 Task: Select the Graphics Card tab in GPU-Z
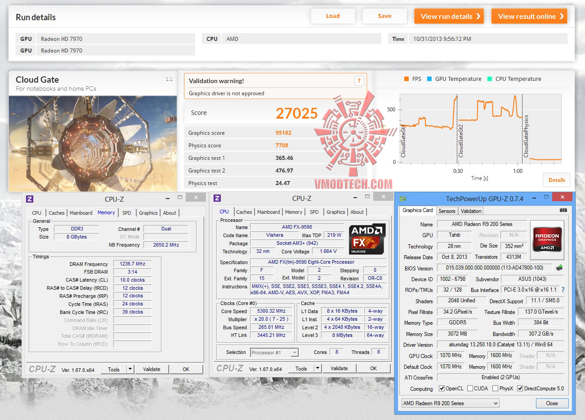click(418, 210)
